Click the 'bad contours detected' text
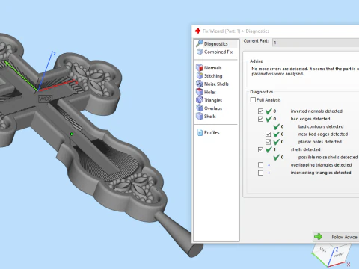Viewport: 359px width, 269px height. tap(321, 126)
